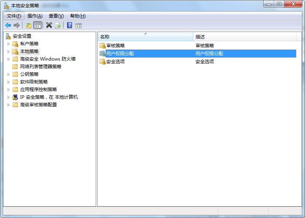The image size is (305, 218).
Task: Click the 高级审核策略配置 folder icon
Action: click(15, 105)
